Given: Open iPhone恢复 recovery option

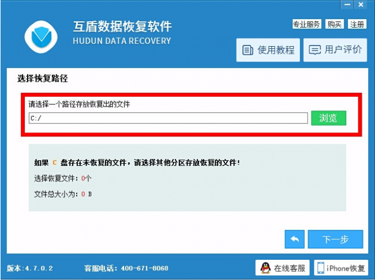Looking at the screenshot, I should pos(341,268).
